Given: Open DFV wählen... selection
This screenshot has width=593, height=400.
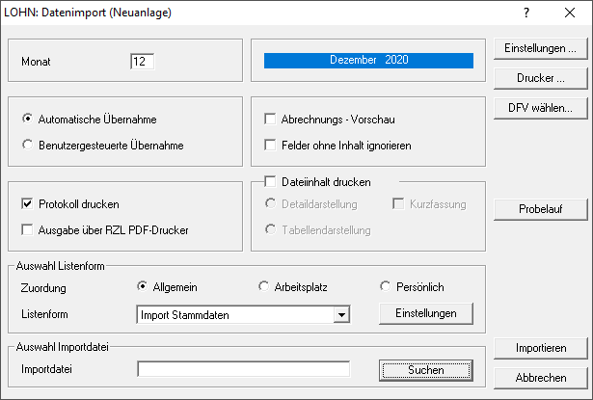Looking at the screenshot, I should tap(539, 107).
